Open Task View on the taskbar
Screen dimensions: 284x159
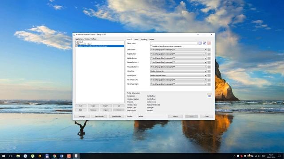pos(11,156)
